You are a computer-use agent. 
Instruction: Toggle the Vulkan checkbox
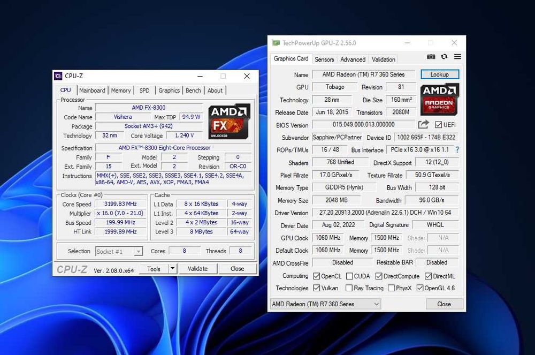317,288
